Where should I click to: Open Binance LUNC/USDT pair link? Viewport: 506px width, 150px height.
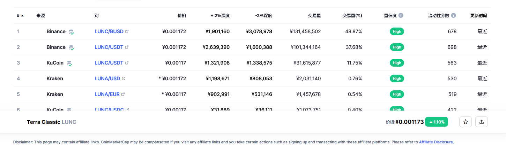(x=109, y=47)
